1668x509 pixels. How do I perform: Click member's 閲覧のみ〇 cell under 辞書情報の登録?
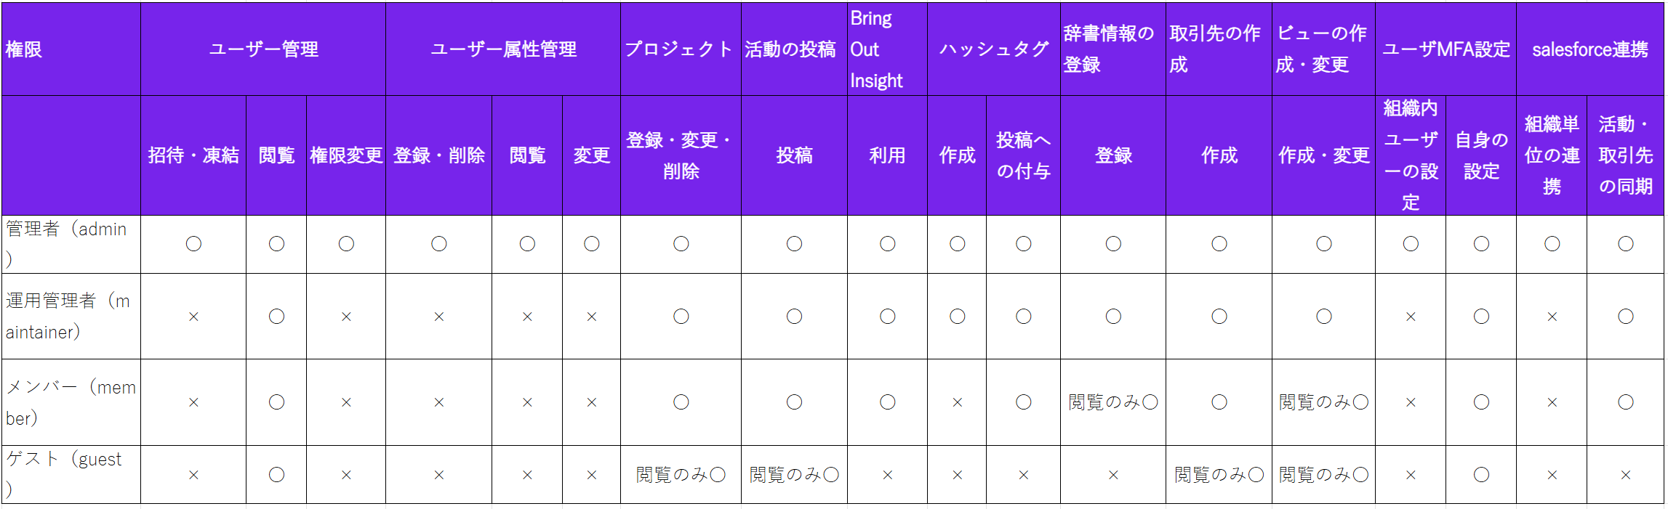click(1112, 402)
